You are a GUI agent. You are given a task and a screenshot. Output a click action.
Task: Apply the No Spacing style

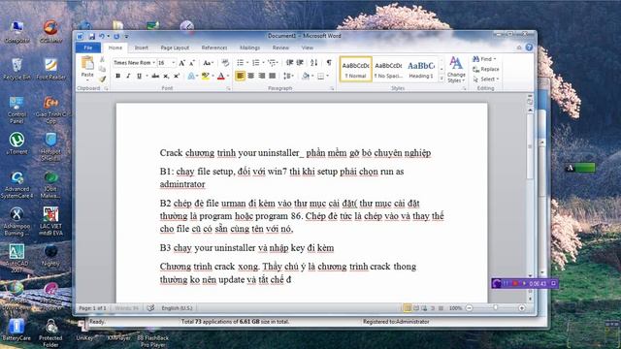[388, 70]
